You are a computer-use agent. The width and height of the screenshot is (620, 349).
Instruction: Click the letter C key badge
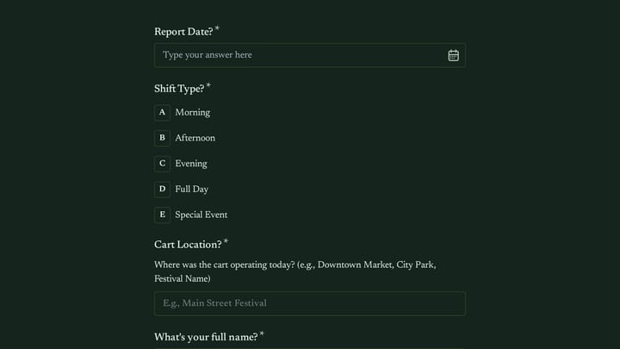pos(162,164)
